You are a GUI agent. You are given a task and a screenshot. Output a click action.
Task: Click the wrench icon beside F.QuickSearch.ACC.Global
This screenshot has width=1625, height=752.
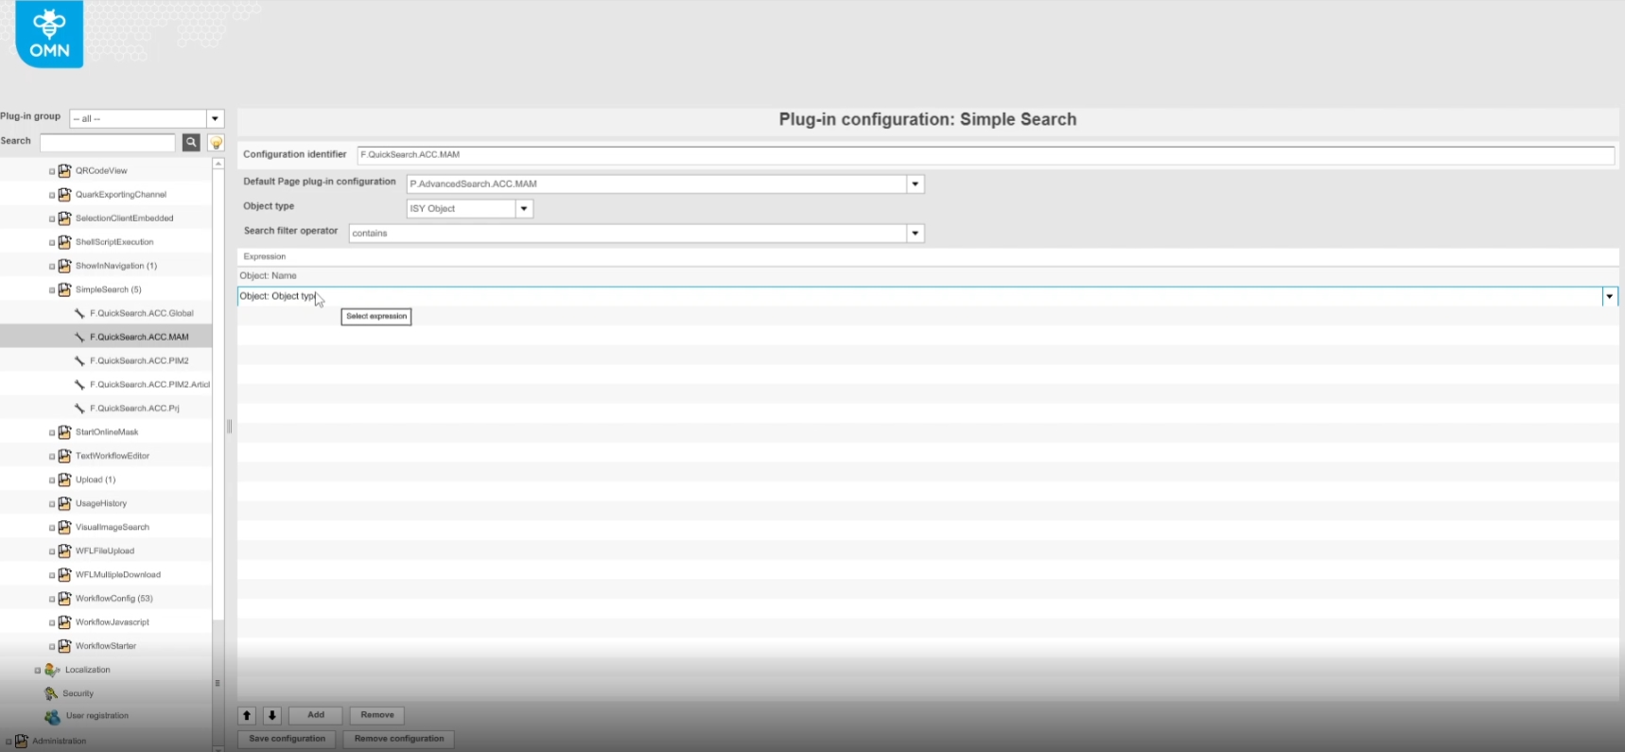pyautogui.click(x=79, y=313)
